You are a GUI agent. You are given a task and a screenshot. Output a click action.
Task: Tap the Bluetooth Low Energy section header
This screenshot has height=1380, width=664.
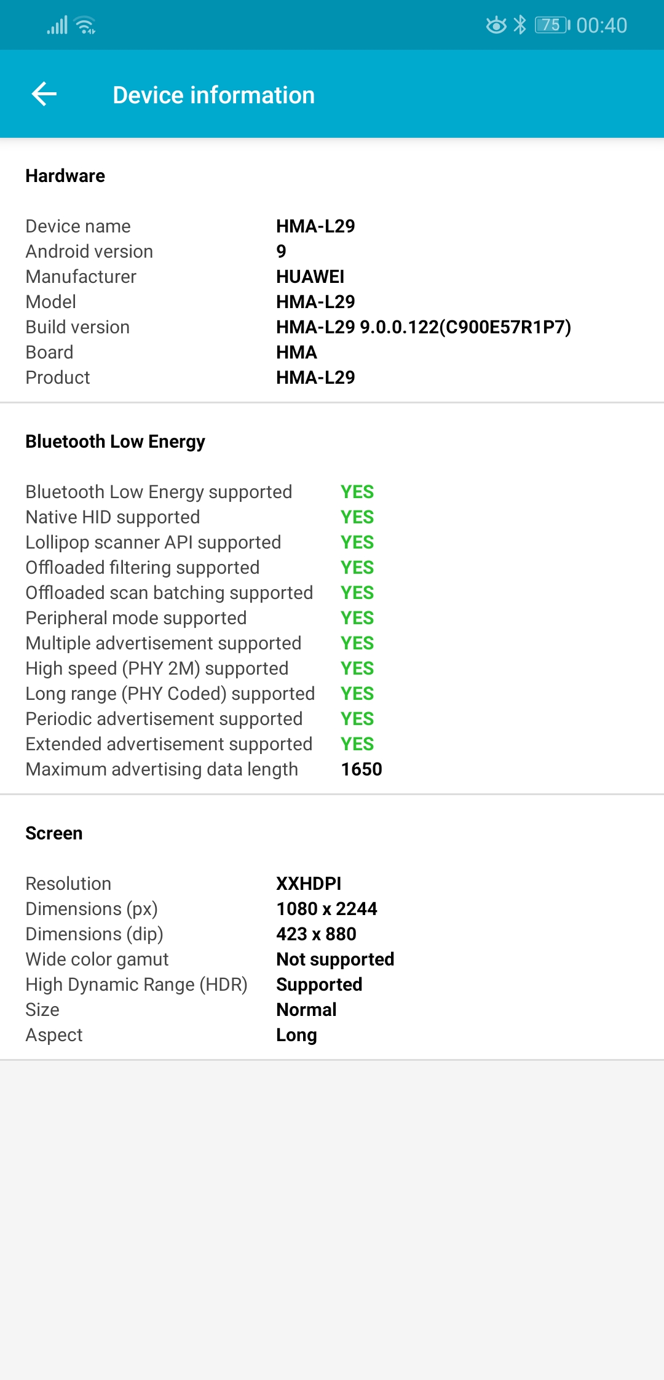pos(115,442)
